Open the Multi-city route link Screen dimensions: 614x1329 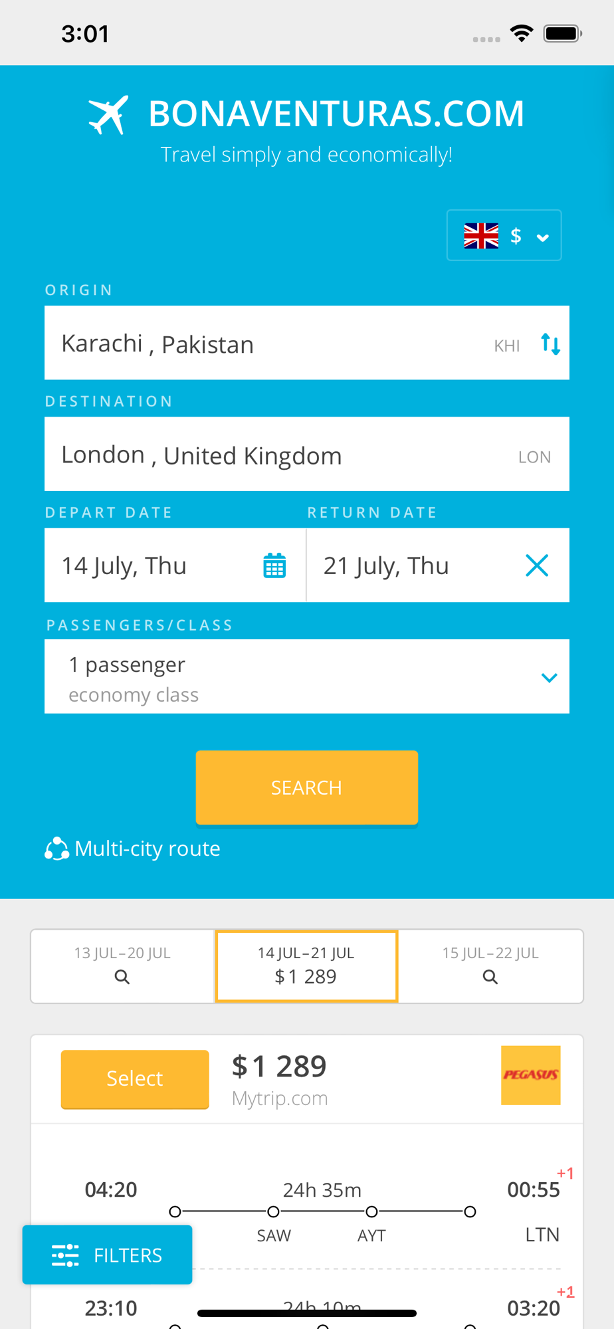click(148, 849)
